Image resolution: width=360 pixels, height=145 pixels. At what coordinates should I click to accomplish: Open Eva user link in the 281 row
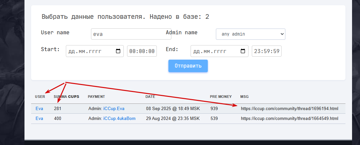39,109
